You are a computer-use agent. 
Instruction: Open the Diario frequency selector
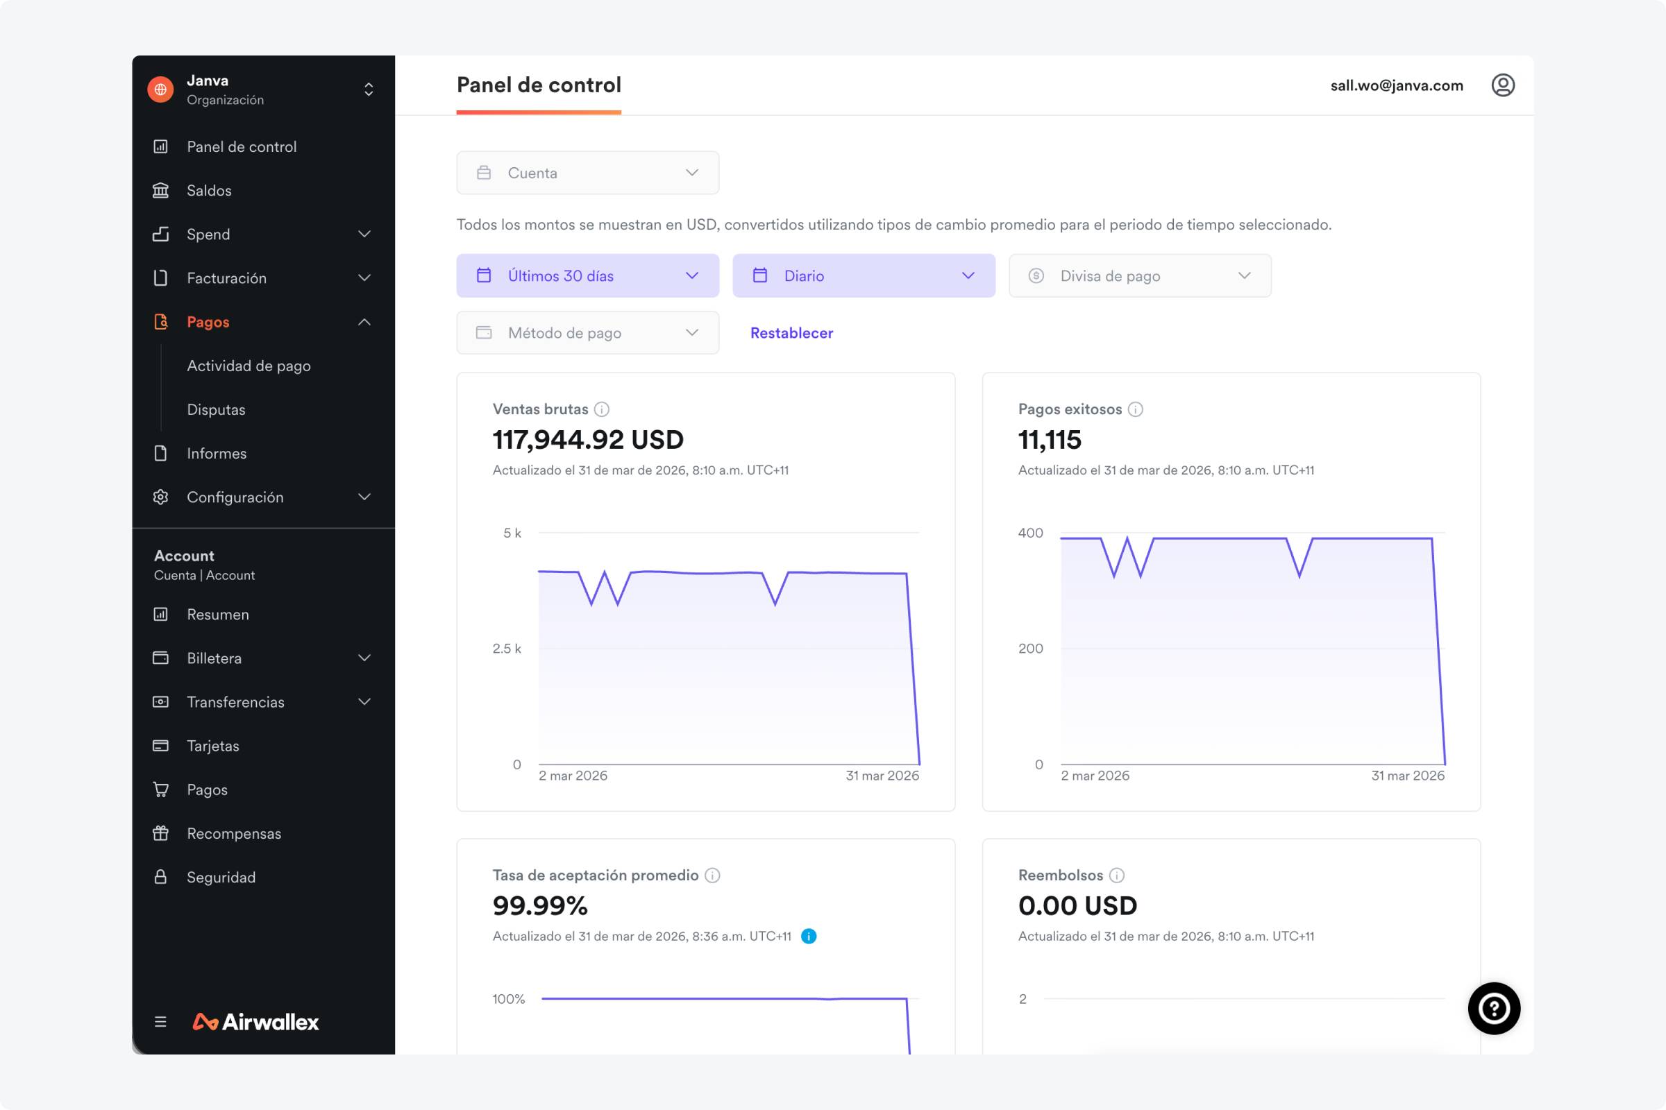click(864, 275)
